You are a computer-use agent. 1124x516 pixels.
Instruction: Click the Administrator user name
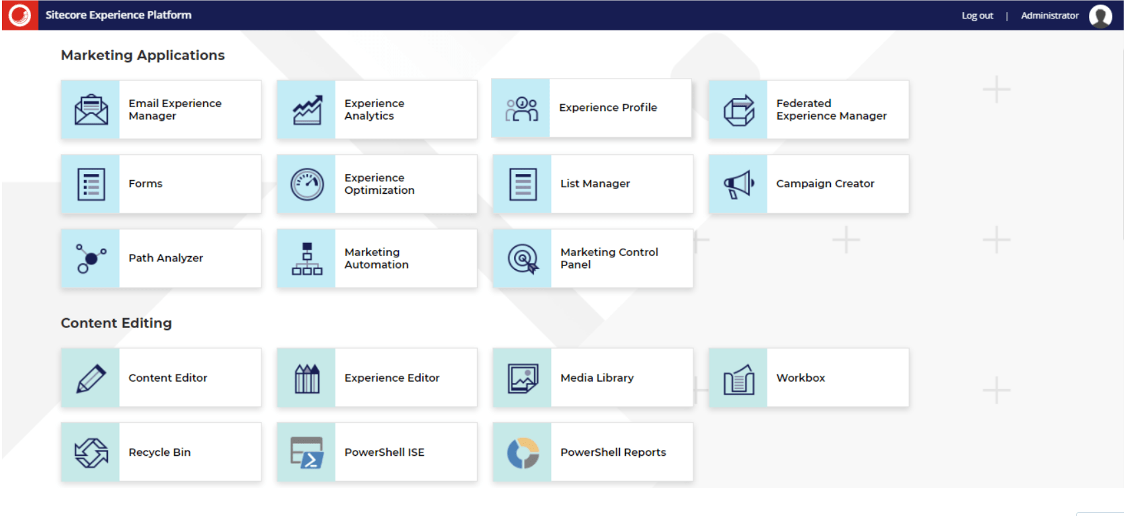1049,15
